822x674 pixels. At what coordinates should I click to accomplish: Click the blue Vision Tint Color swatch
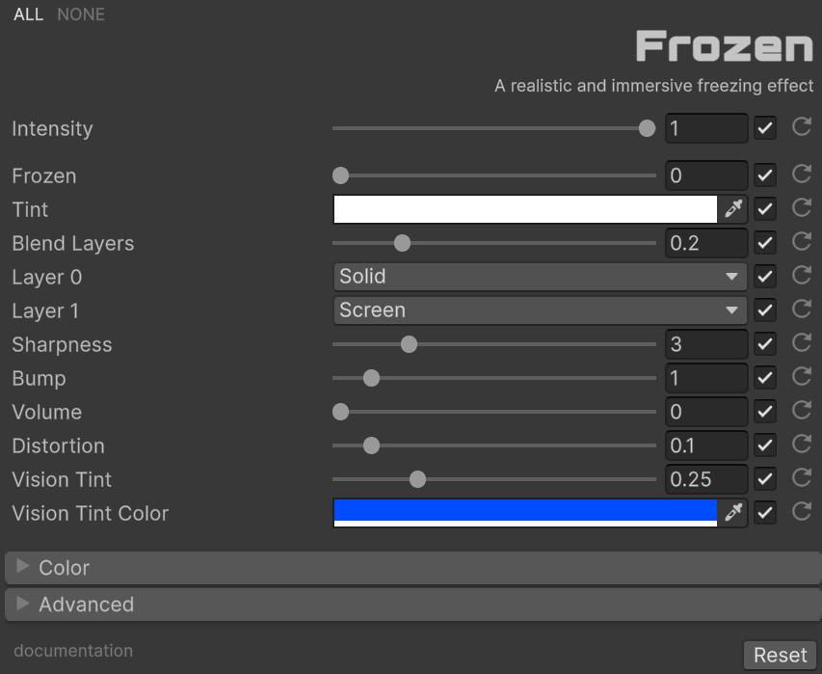pos(525,511)
